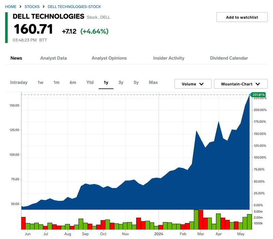The image size is (273, 239).
Task: Switch to the News tab
Action: tap(16, 58)
